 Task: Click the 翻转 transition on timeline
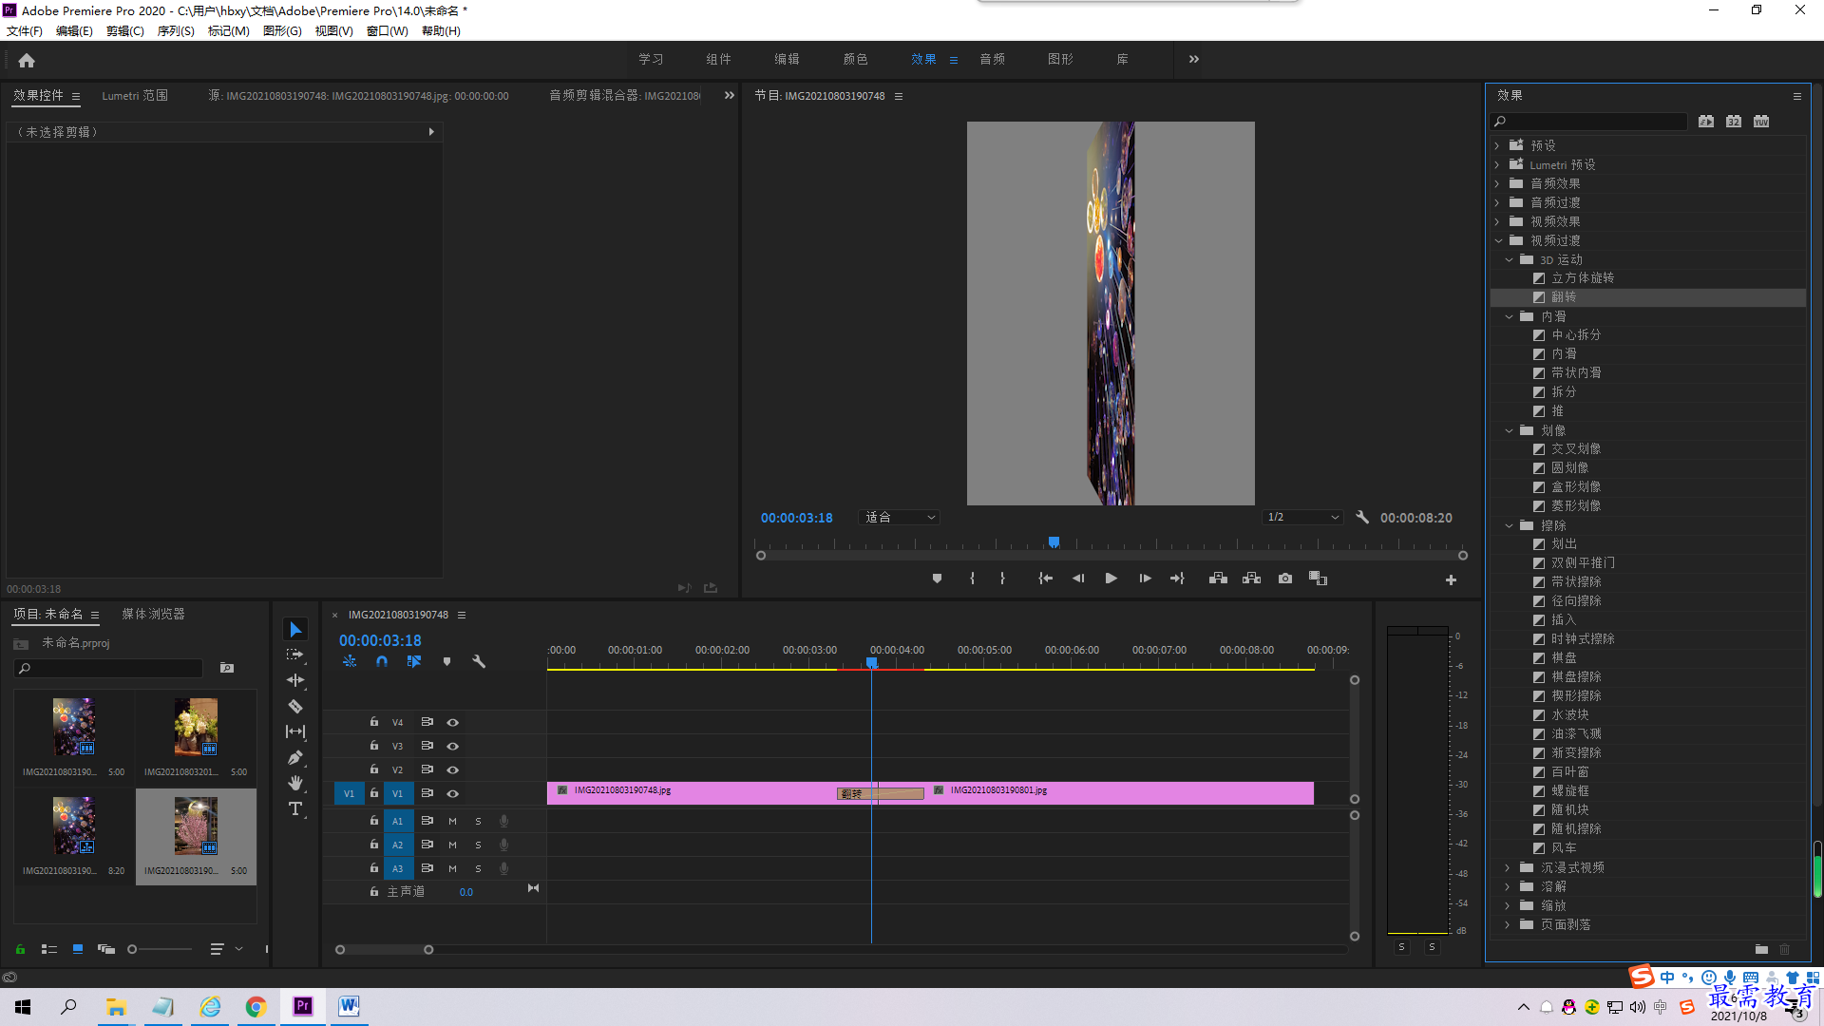pyautogui.click(x=880, y=793)
